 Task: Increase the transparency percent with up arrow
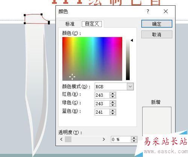(x=134, y=138)
